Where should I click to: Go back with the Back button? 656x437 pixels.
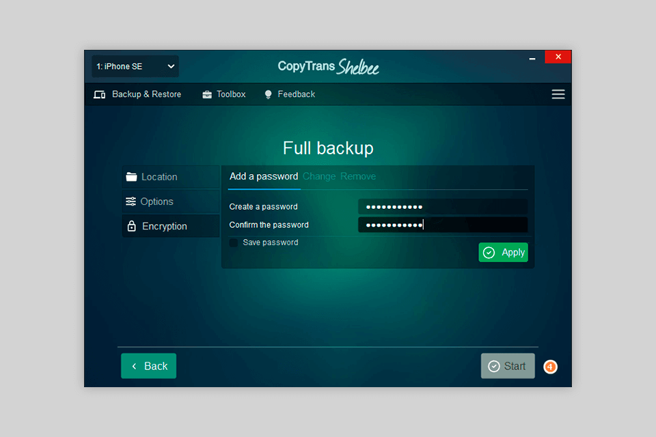point(148,366)
